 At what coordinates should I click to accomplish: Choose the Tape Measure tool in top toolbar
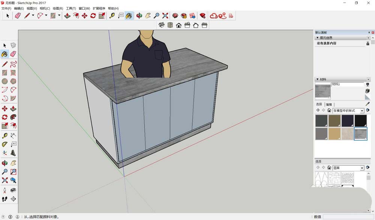coord(112,15)
